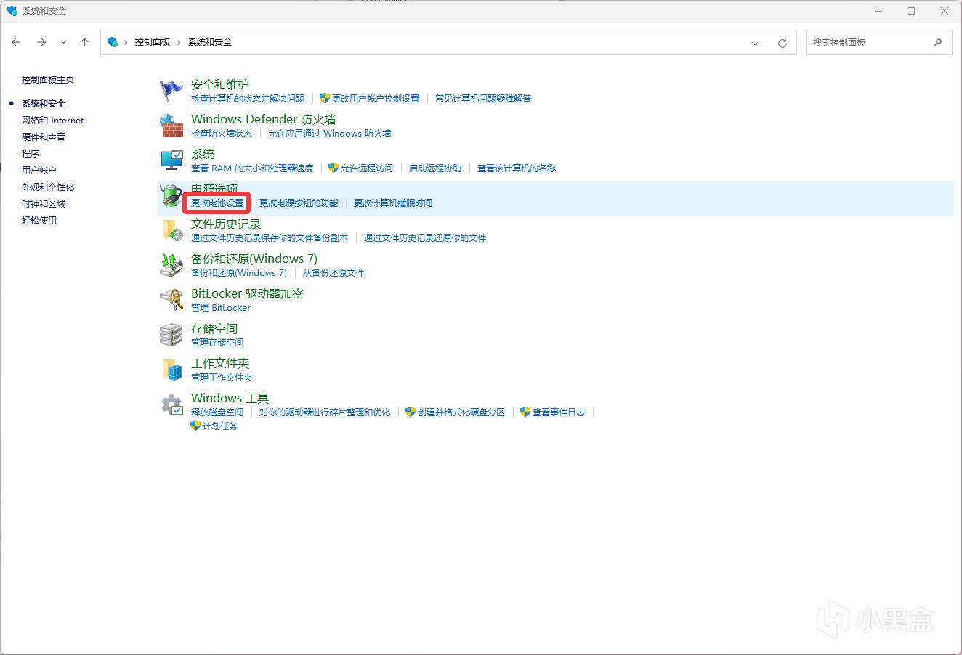Open the Windows Defender 防火墙 brick wall icon

coord(171,126)
